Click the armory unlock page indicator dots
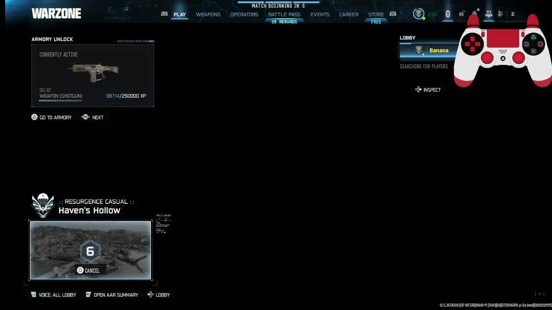 click(x=135, y=41)
